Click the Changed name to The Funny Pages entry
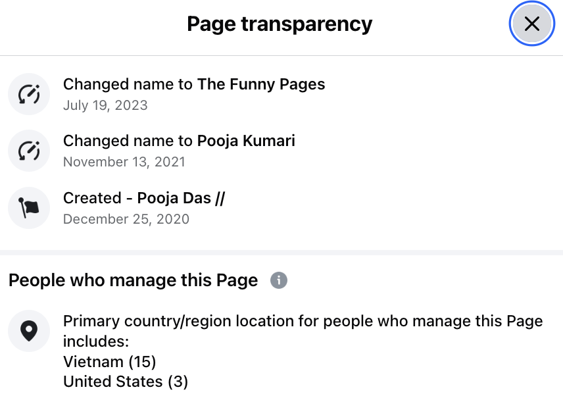Screen dimensions: 563x400 tap(194, 84)
